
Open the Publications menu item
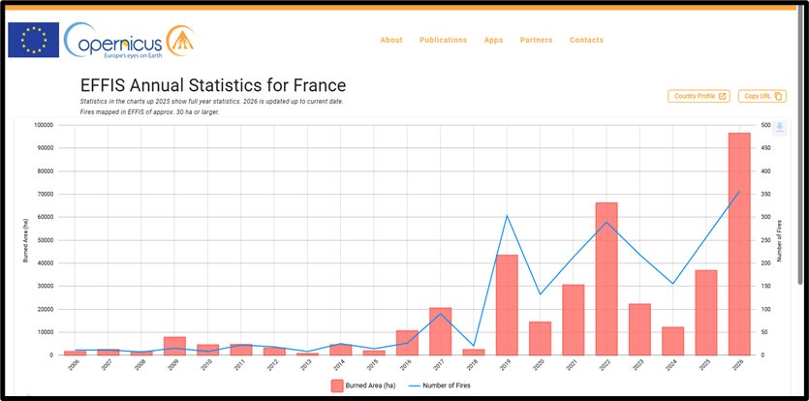point(443,41)
